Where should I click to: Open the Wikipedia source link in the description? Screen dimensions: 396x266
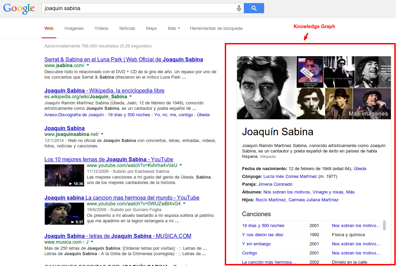pyautogui.click(x=268, y=157)
